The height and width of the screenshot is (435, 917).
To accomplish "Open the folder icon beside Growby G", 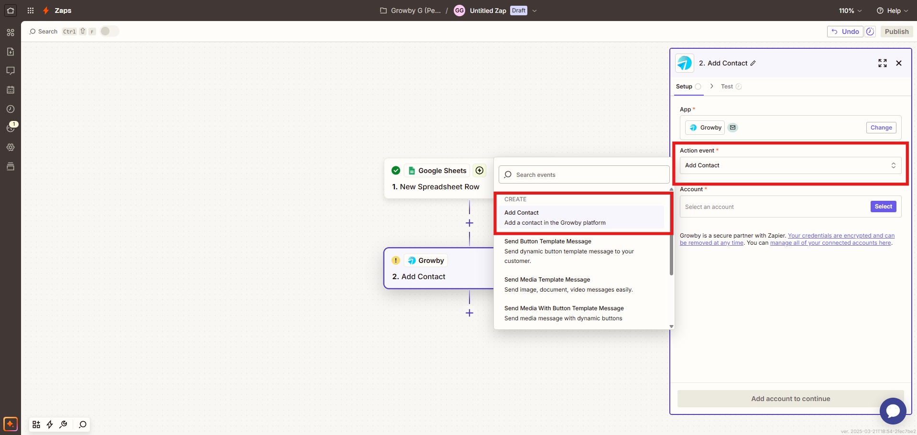I will point(383,11).
